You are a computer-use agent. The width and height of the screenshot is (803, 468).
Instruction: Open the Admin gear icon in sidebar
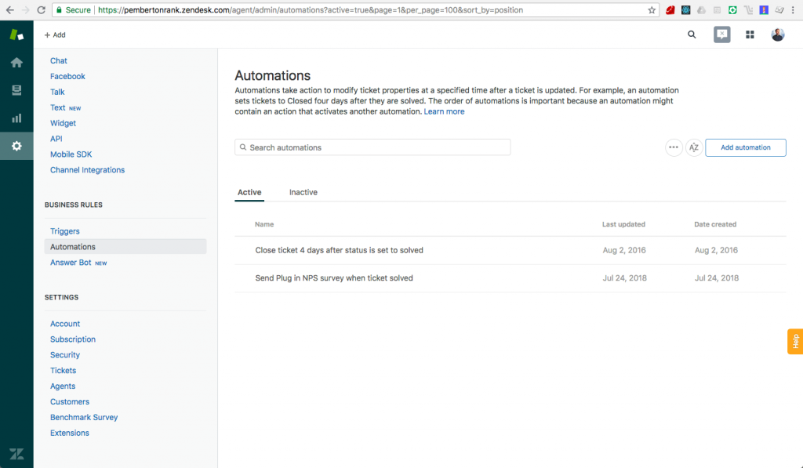coord(16,146)
